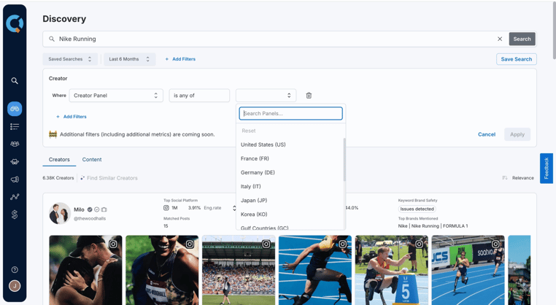Click top Add Filters link
Image resolution: width=556 pixels, height=305 pixels.
[180, 59]
